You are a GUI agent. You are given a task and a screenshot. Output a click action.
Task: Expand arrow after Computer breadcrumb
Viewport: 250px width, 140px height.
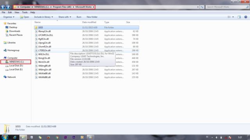(x=32, y=7)
